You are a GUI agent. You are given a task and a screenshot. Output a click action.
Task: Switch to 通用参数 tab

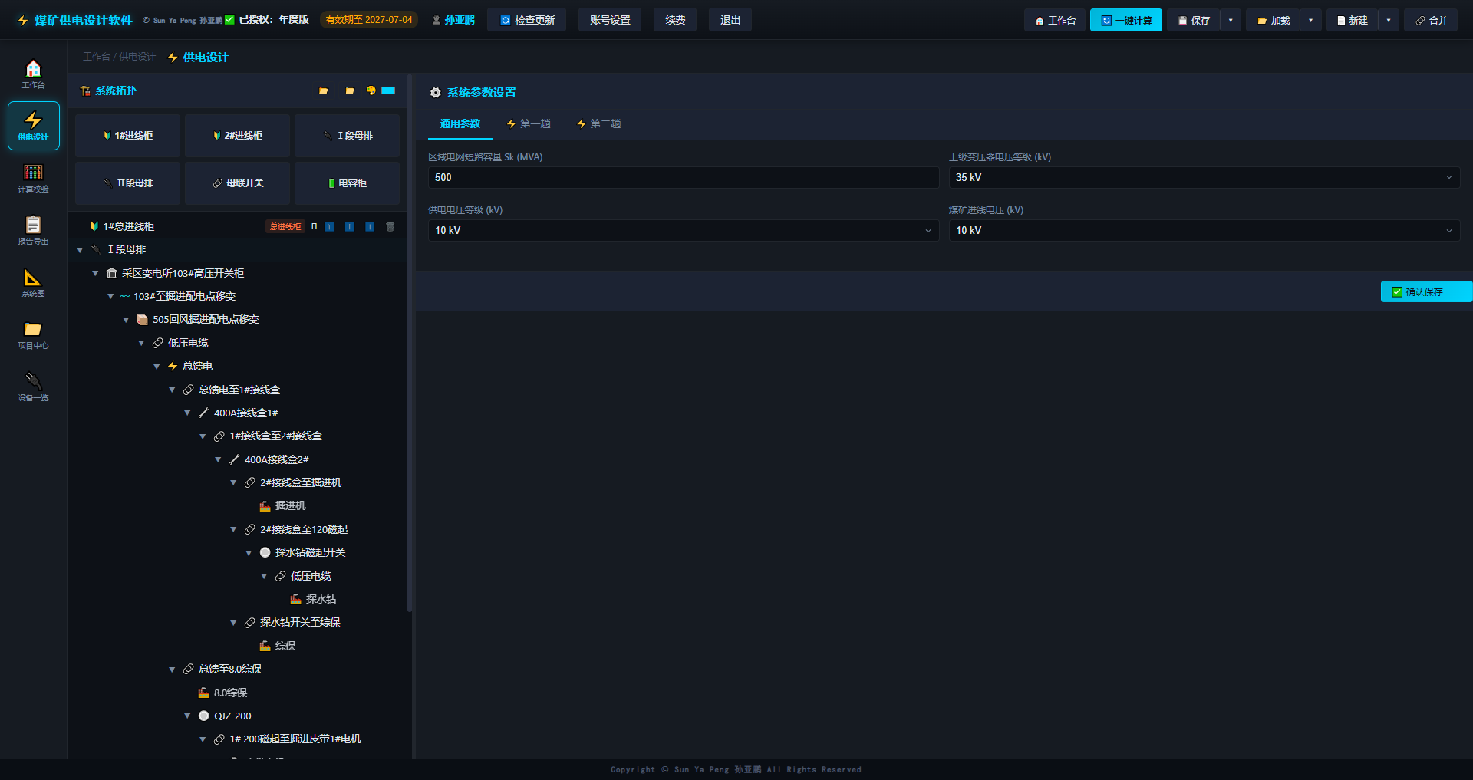point(460,124)
